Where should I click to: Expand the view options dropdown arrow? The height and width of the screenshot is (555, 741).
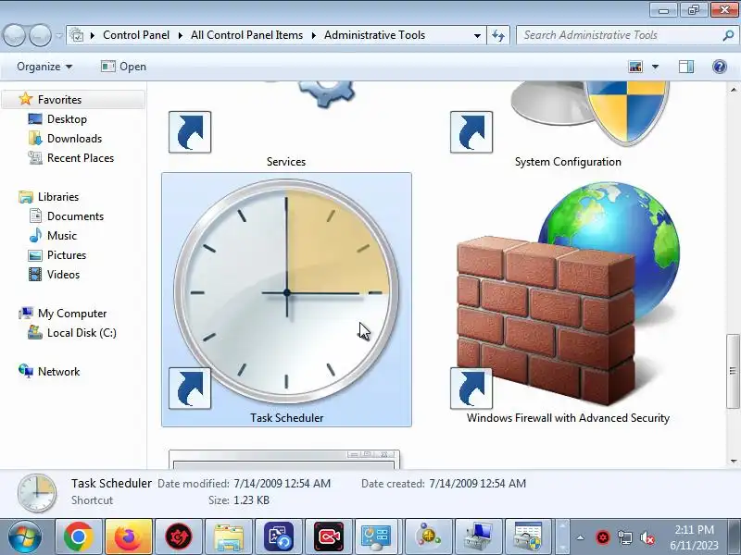[x=655, y=67]
